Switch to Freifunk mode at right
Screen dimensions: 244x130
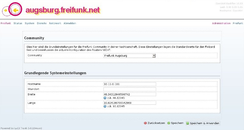[238, 23]
